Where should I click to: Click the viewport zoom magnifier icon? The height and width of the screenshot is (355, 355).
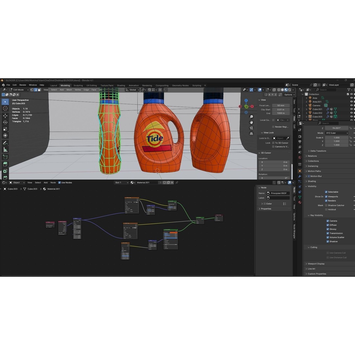[x=251, y=117]
